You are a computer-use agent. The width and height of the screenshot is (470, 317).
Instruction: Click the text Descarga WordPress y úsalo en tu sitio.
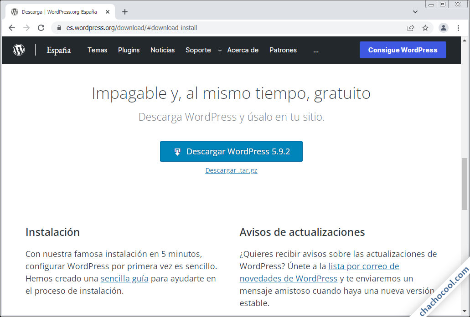(x=232, y=117)
